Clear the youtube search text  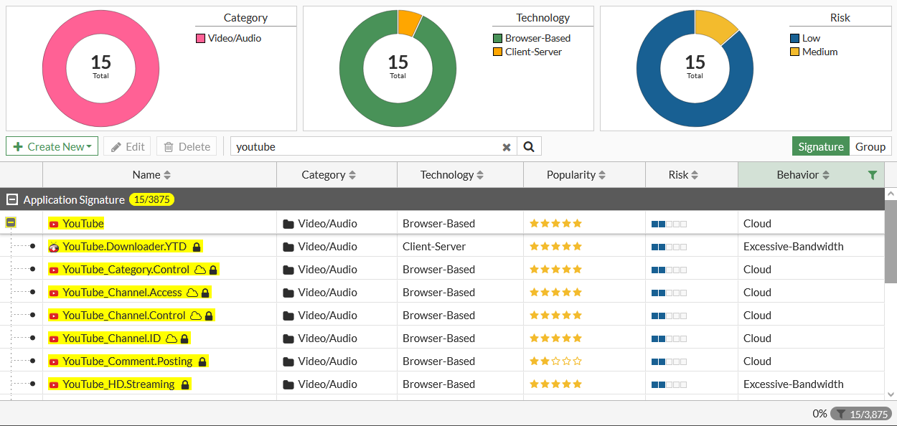507,147
